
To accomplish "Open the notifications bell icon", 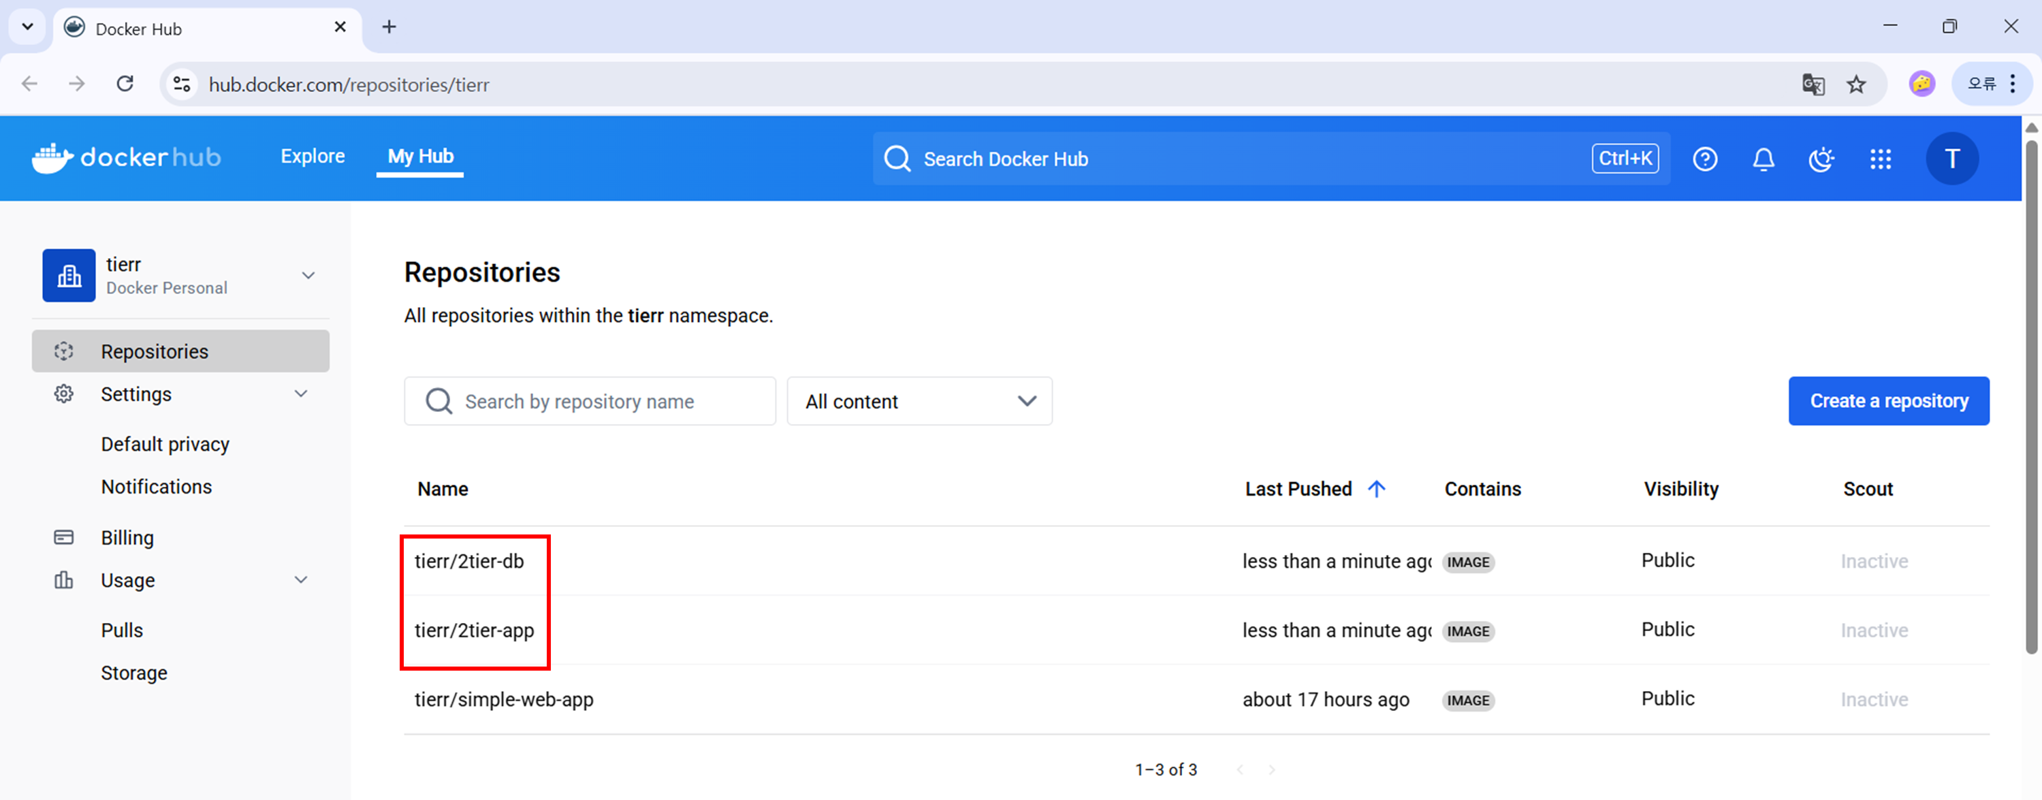I will pos(1762,159).
